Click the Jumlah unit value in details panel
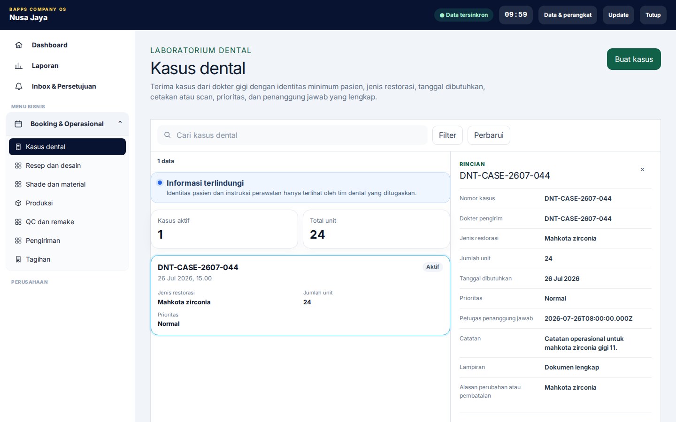 point(548,258)
